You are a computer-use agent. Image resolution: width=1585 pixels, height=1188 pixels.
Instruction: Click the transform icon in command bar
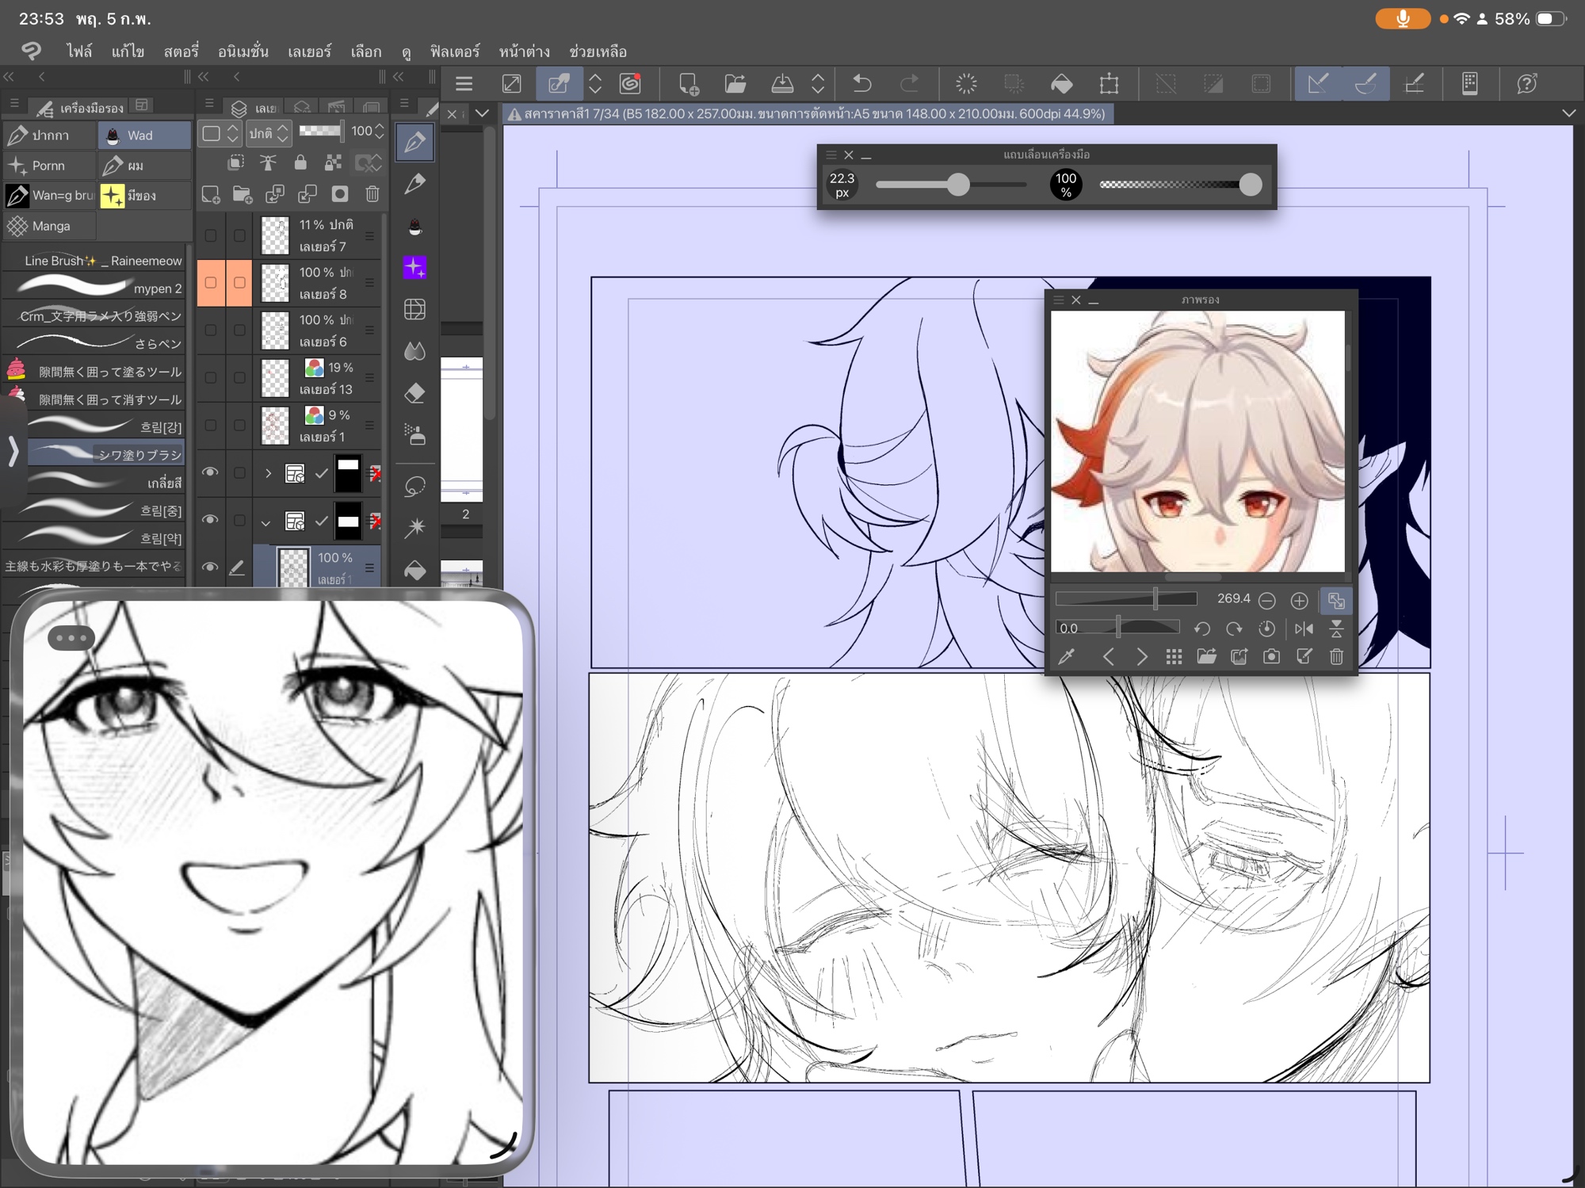(1109, 83)
